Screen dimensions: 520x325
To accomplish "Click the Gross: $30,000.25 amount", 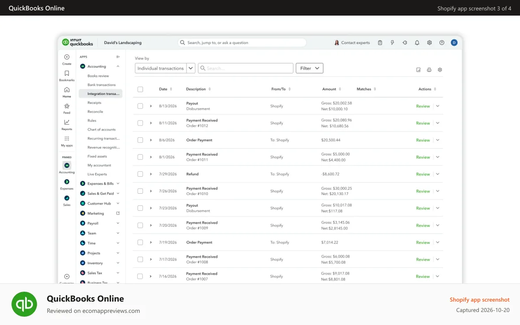I will [x=336, y=188].
